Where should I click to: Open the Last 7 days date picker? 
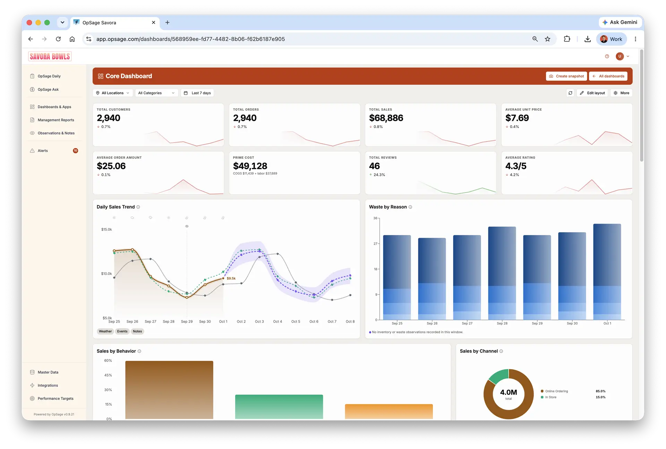click(197, 93)
